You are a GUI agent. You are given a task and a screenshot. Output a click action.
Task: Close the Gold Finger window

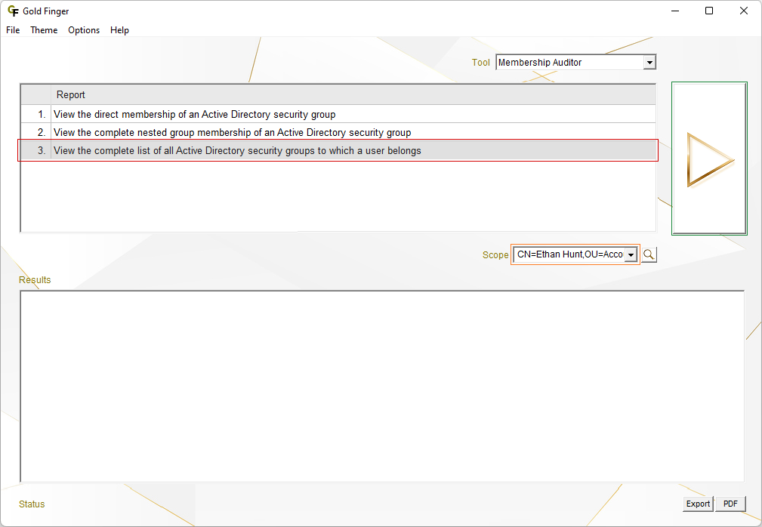pyautogui.click(x=744, y=11)
